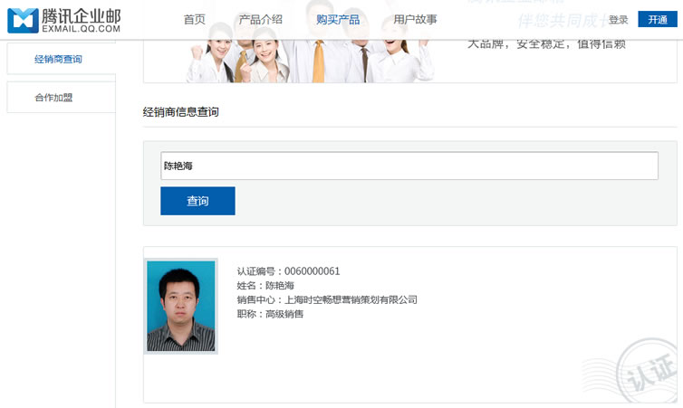Select the 姓名:陈艳海 line
The image size is (683, 408).
265,286
